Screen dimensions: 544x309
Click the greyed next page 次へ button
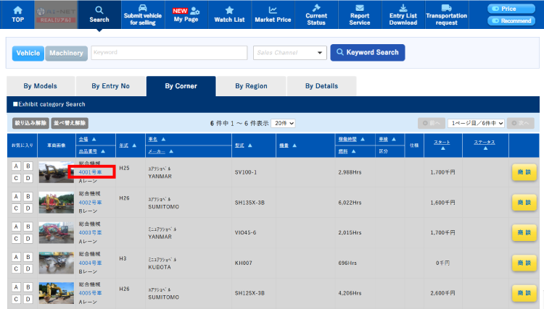point(520,123)
